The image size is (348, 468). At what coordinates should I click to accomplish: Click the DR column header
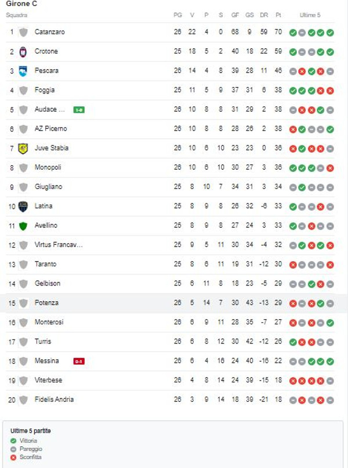[x=264, y=15]
